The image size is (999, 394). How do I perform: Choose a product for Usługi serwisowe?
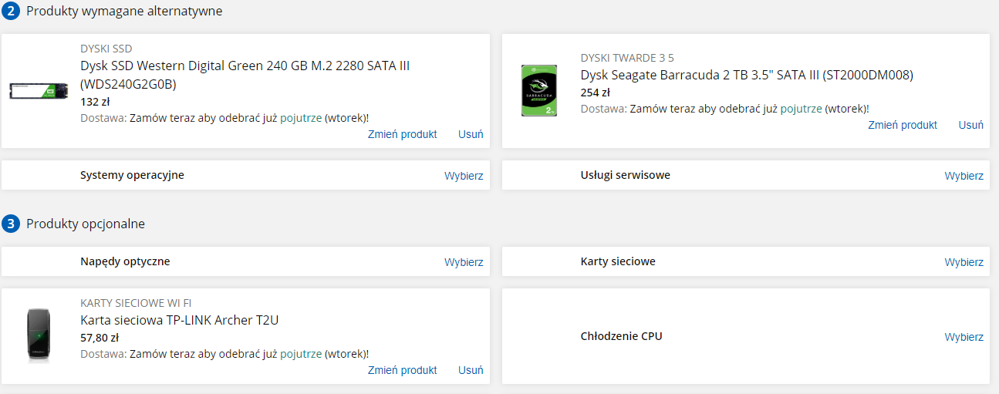(x=964, y=176)
